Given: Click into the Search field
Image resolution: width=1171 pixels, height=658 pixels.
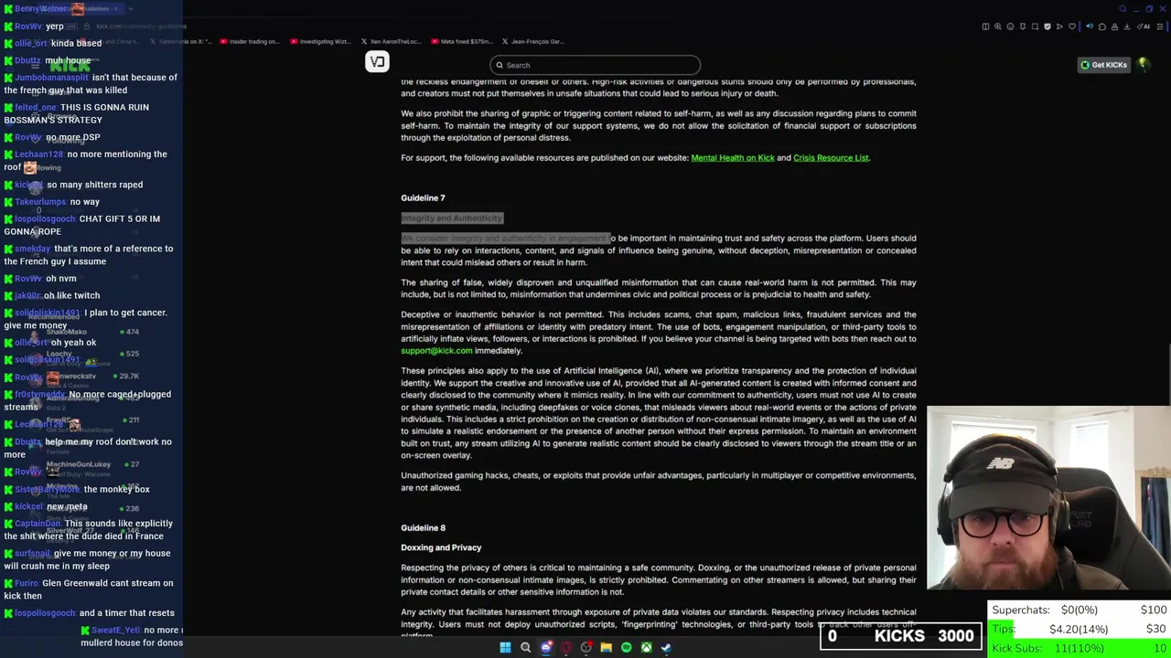Looking at the screenshot, I should point(595,65).
